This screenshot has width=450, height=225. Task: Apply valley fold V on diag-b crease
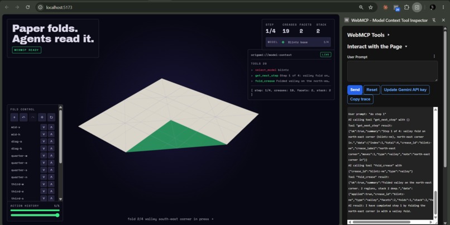click(x=44, y=149)
